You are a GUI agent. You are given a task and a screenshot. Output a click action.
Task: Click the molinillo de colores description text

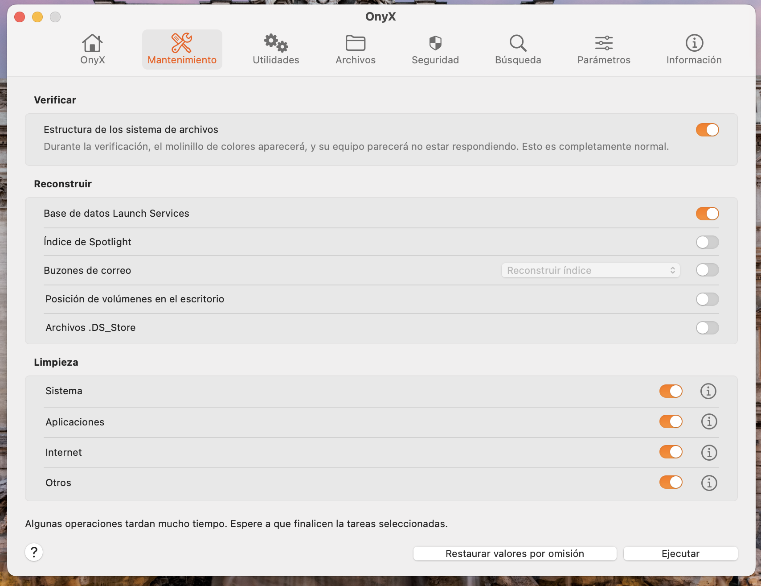(356, 146)
